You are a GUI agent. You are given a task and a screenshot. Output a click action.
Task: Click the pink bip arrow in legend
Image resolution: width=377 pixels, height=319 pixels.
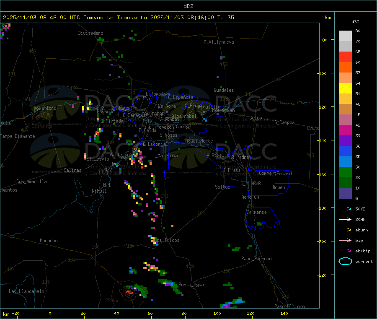(x=345, y=240)
